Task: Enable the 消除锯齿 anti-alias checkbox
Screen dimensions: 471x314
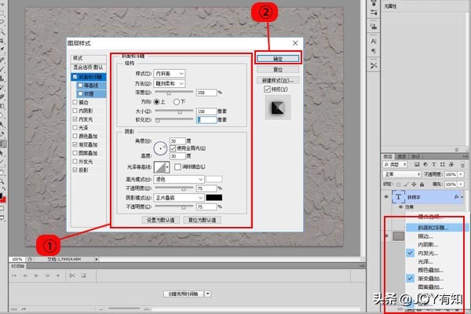Action: (x=177, y=166)
